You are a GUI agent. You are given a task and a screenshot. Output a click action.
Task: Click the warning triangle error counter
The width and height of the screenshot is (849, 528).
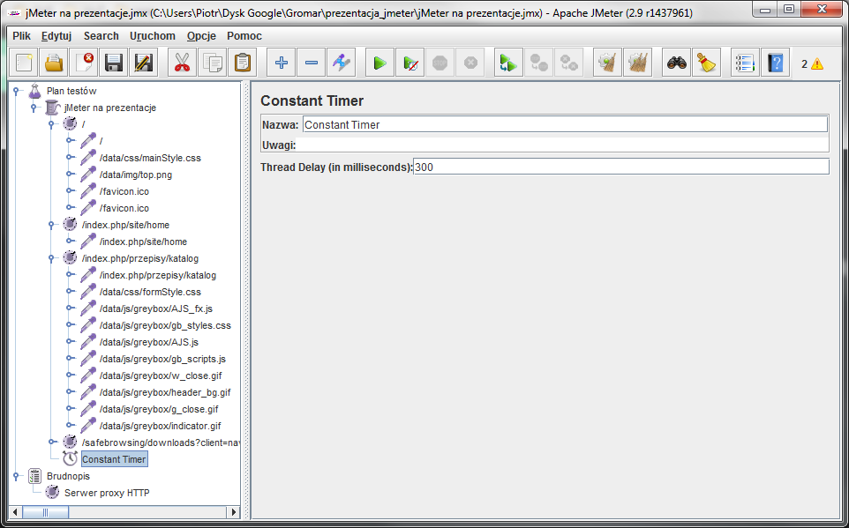(x=817, y=63)
